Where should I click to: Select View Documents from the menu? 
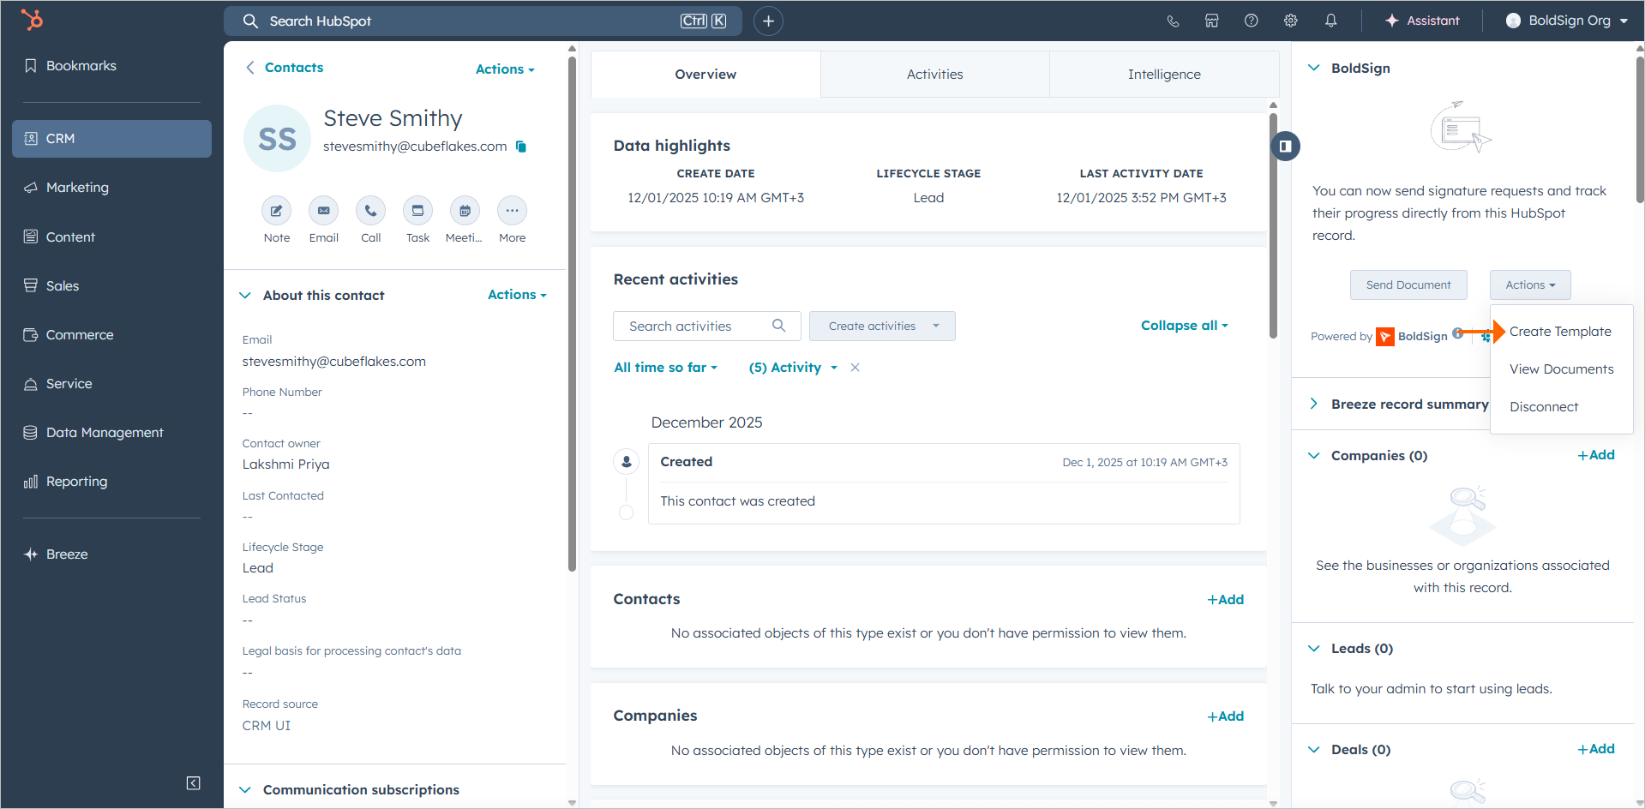[x=1561, y=369]
